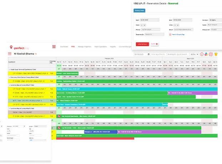Switch to the Booking Details tab

(x=139, y=11)
